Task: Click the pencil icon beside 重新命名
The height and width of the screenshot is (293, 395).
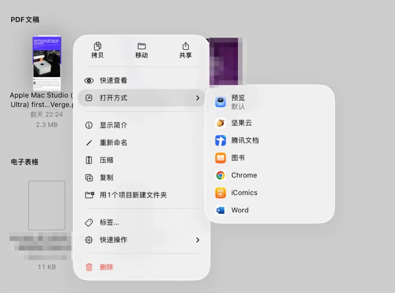Action: tap(89, 143)
